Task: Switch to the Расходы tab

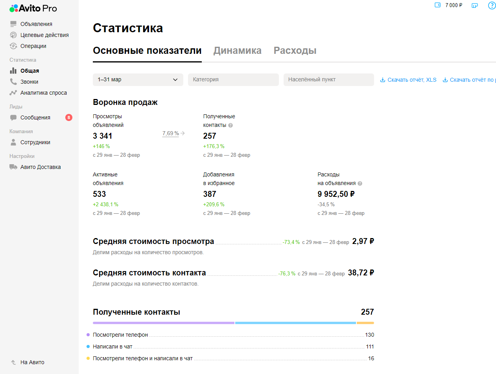Action: pos(295,51)
